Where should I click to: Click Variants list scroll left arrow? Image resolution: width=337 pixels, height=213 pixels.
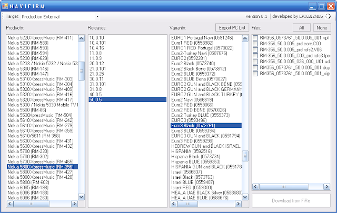pos(174,204)
